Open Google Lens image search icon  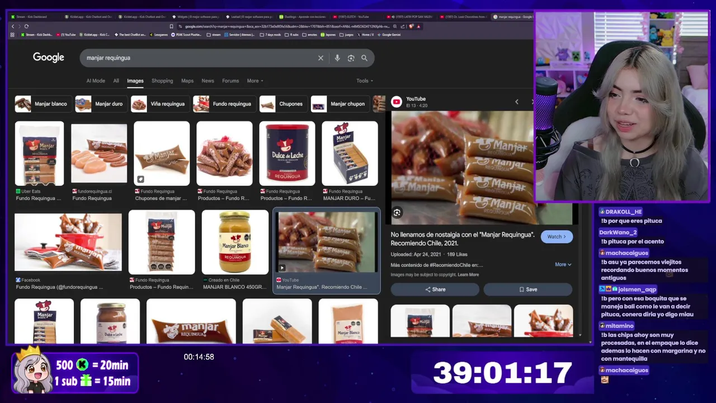[x=351, y=58]
